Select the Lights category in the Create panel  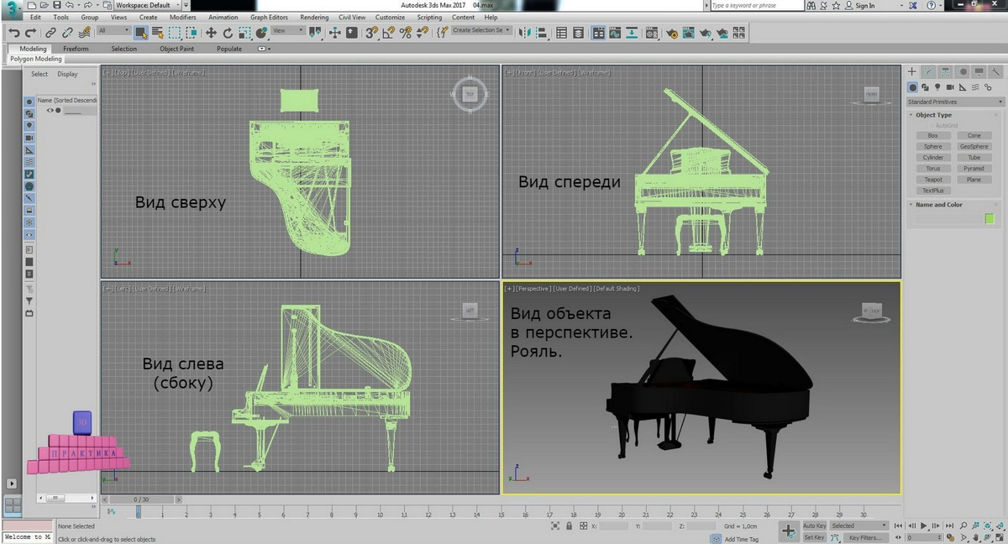coord(936,86)
